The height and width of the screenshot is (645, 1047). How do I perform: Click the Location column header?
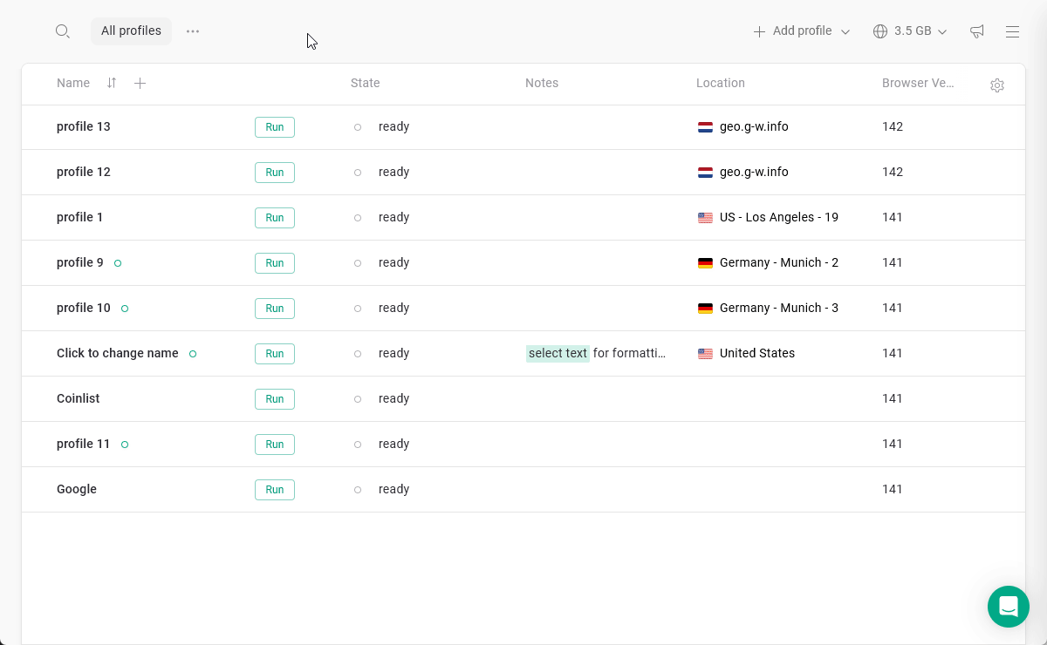721,83
